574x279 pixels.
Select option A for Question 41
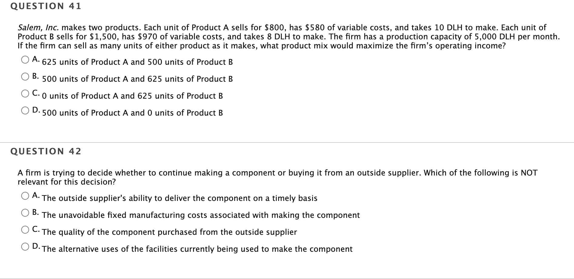25,59
